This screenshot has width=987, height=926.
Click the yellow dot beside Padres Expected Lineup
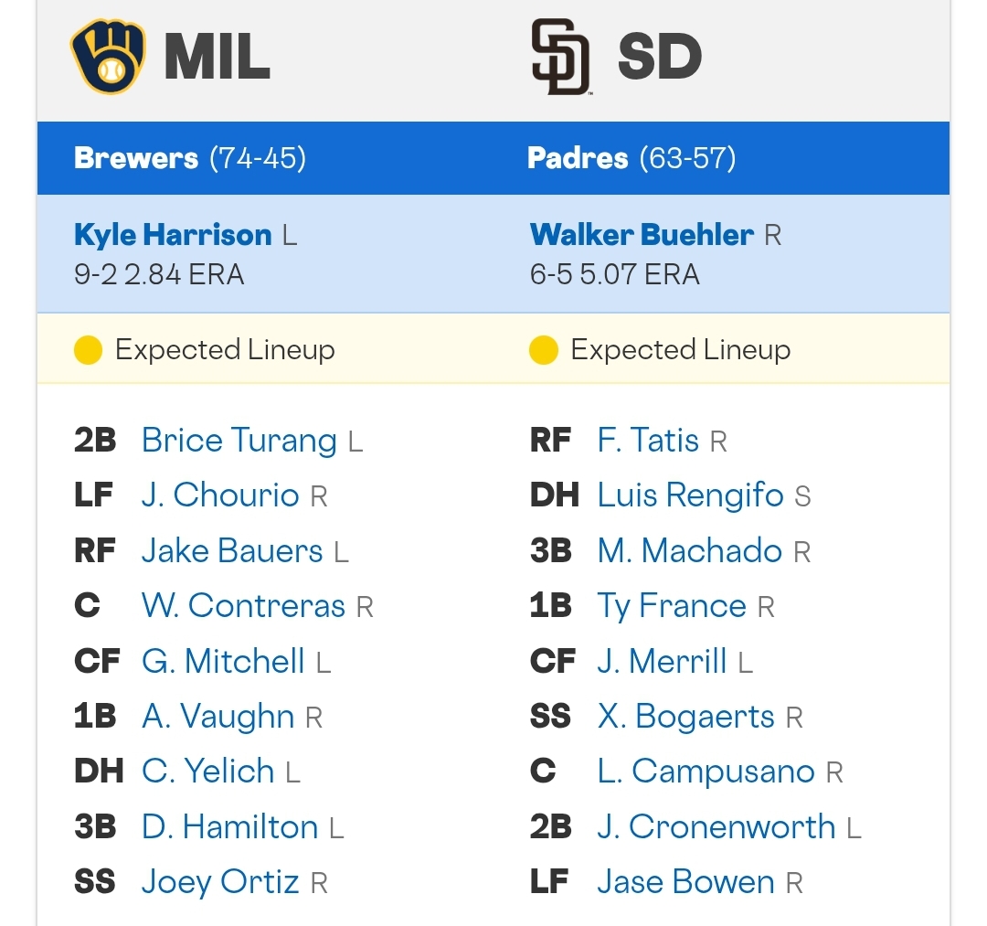[x=544, y=350]
